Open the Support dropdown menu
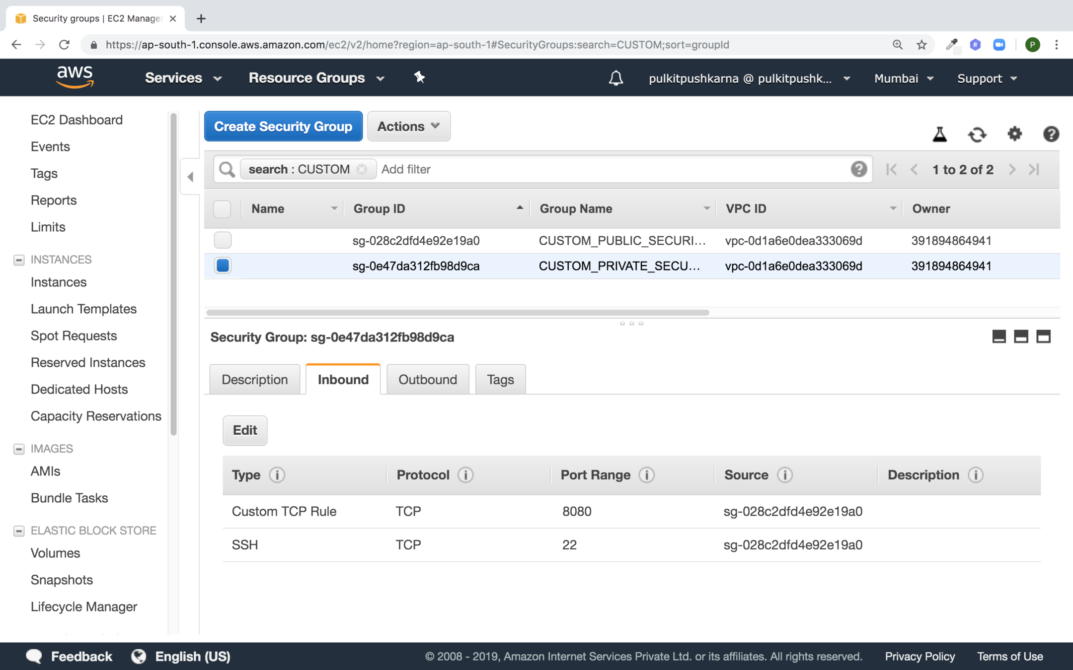 pyautogui.click(x=987, y=78)
